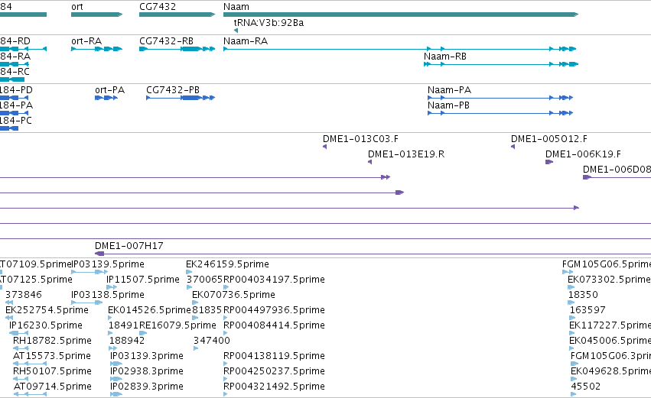Image resolution: width=651 pixels, height=398 pixels.
Task: Click the EK014526.5prime EST label
Action: 149,310
